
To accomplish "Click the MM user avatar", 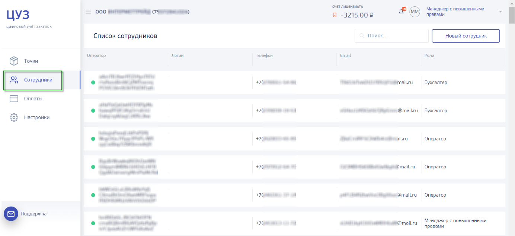I will 415,12.
